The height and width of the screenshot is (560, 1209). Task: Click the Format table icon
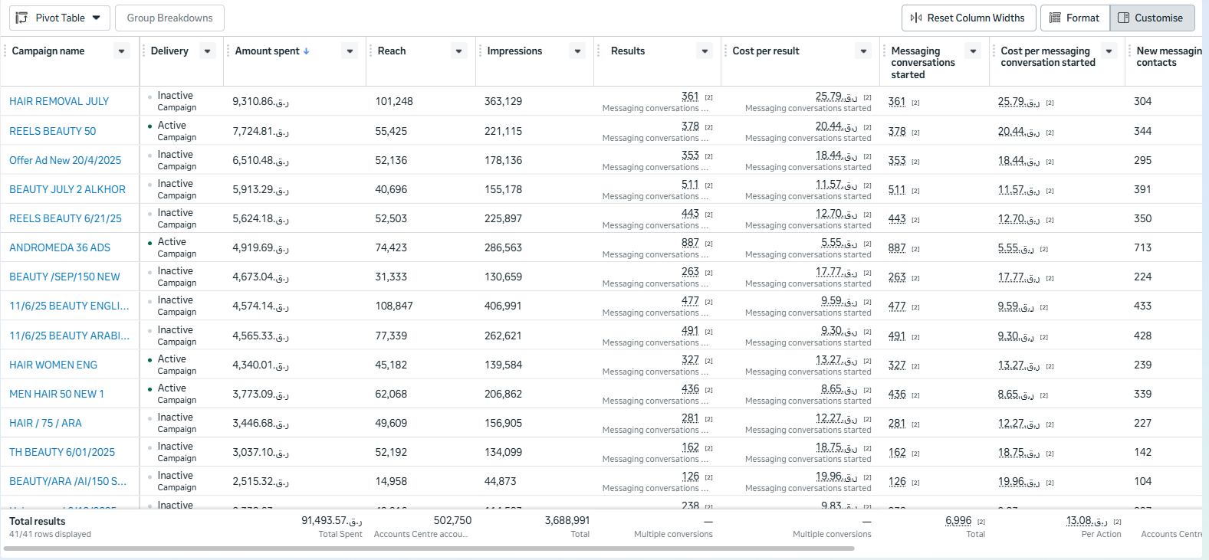pos(1055,18)
